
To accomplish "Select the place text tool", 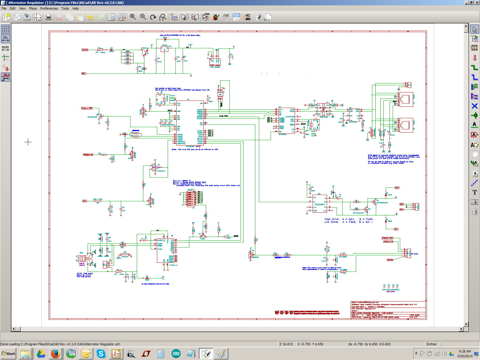I will coord(475,193).
